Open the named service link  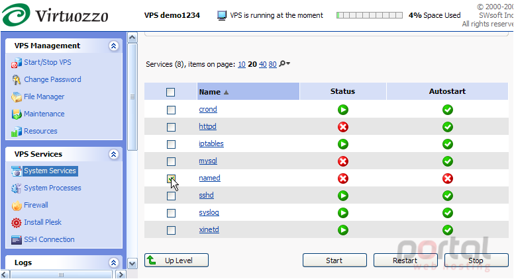[209, 179]
